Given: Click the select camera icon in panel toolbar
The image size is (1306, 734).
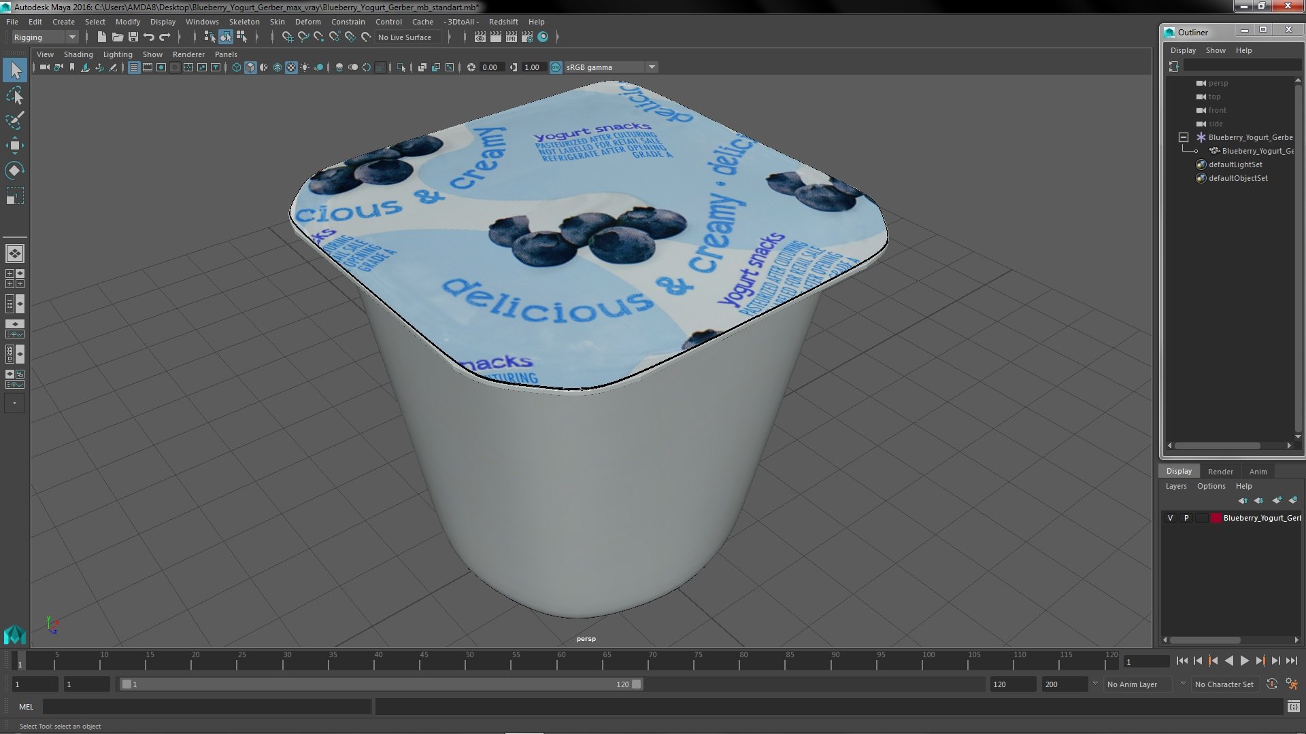Looking at the screenshot, I should 45,67.
